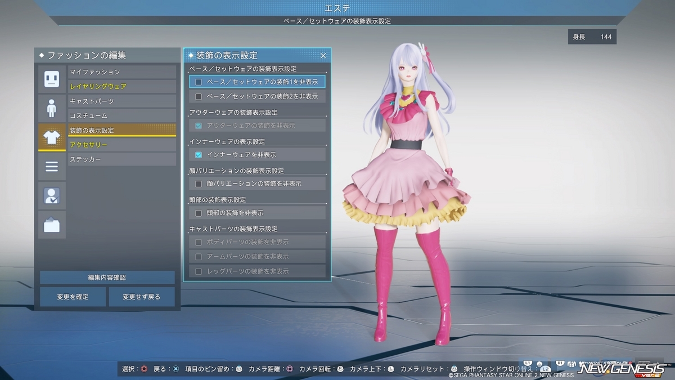
Task: Click the 身長 144 height display
Action: 592,37
